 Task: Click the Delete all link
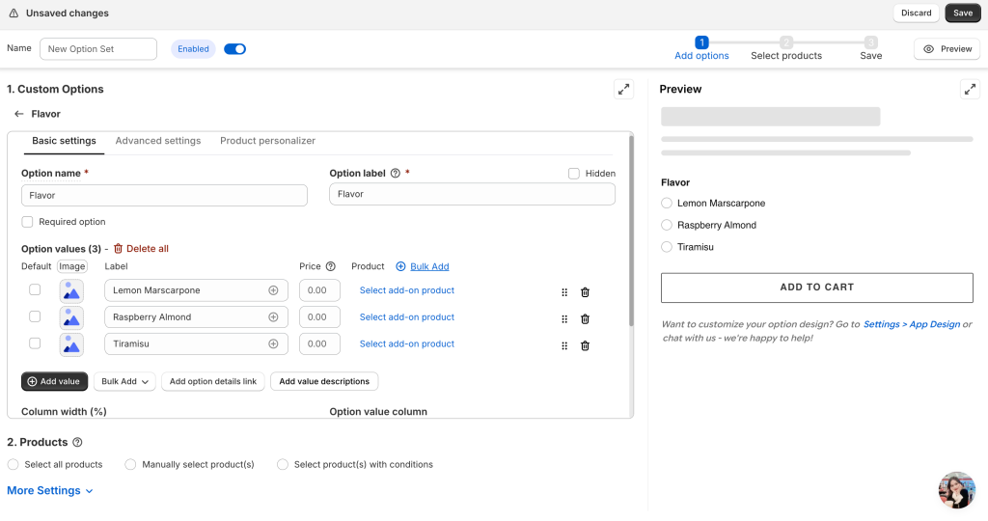(141, 249)
